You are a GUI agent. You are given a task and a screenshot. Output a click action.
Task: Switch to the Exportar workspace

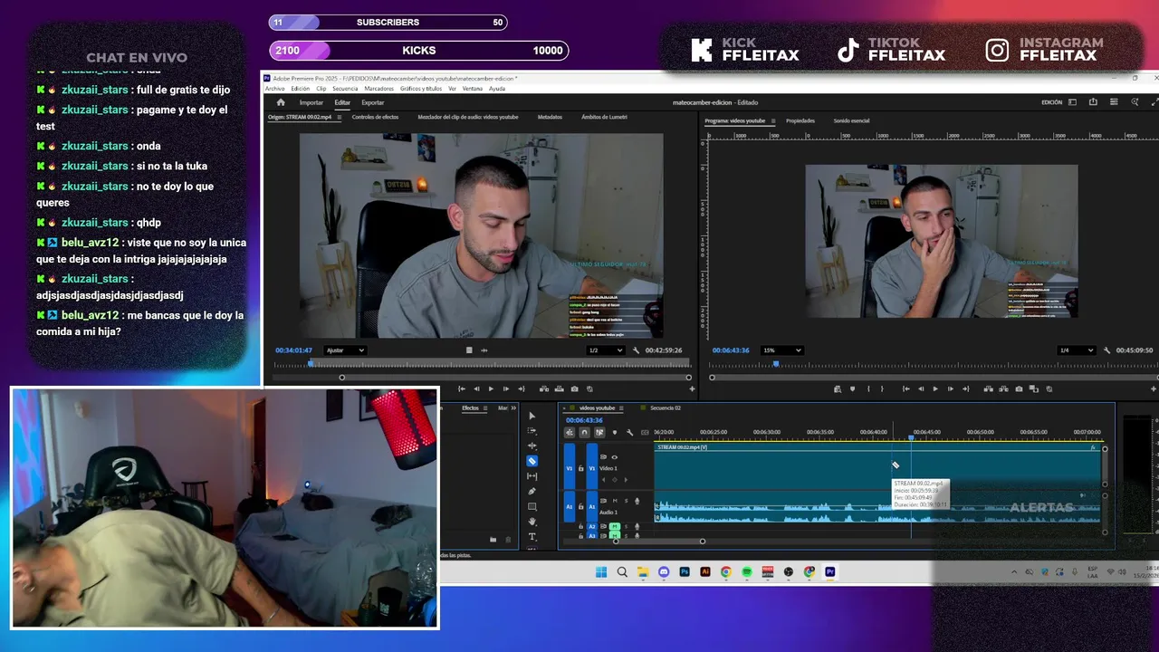pos(373,102)
